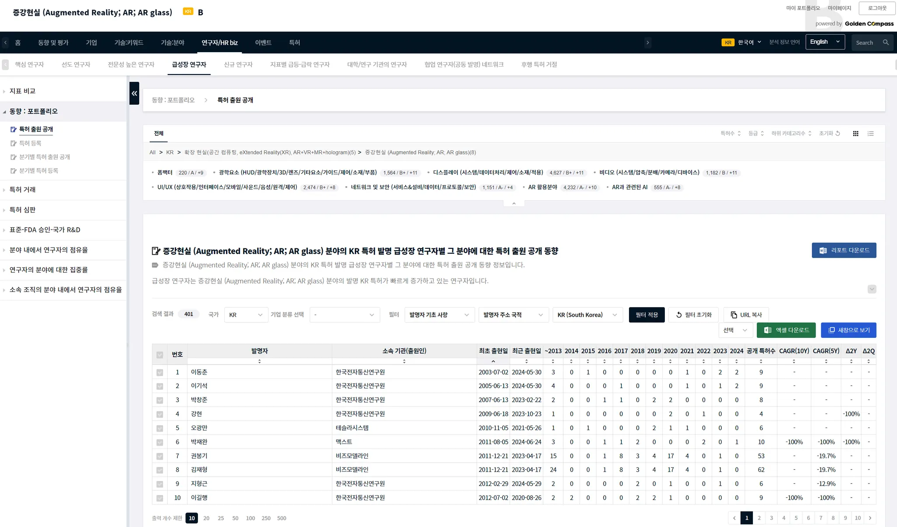Click the 필터 적용 button

point(646,315)
